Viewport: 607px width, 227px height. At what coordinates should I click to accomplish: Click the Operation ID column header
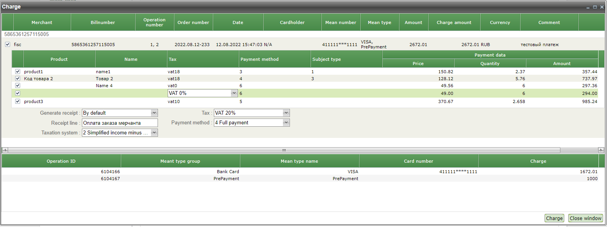pyautogui.click(x=61, y=161)
